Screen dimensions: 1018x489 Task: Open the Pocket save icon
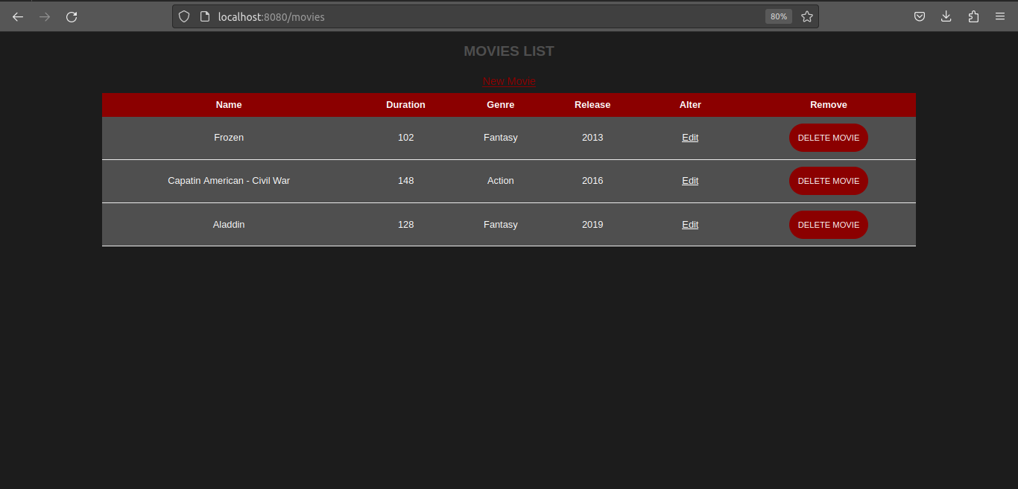[920, 16]
